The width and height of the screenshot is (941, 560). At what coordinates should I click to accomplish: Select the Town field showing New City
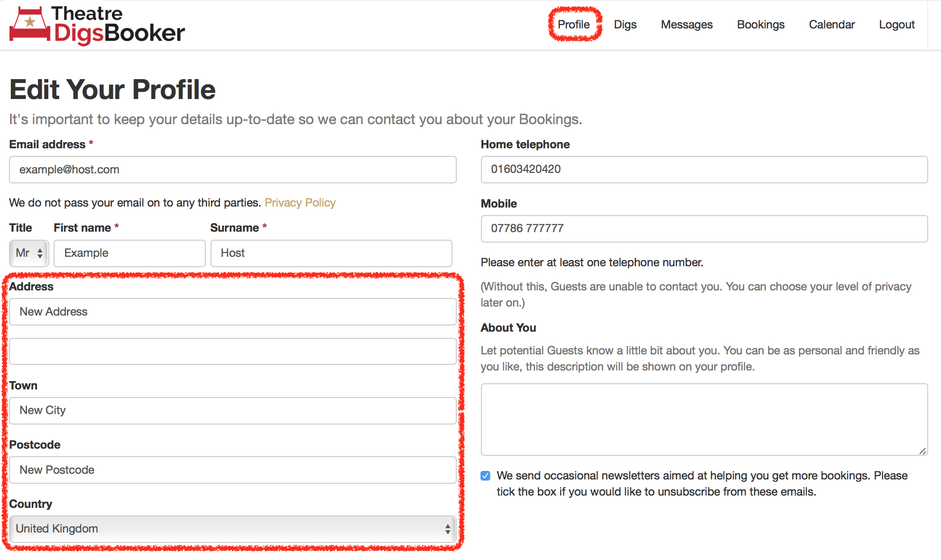232,410
